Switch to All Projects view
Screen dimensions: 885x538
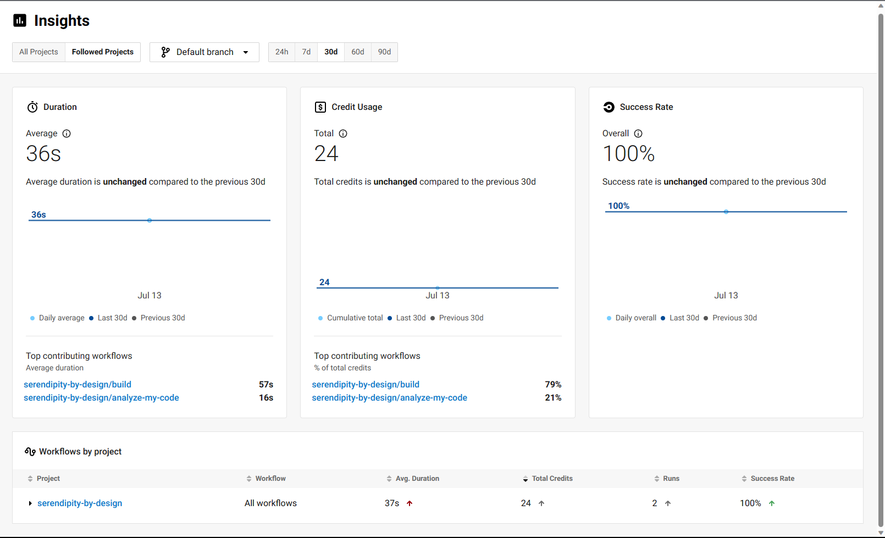click(x=38, y=52)
